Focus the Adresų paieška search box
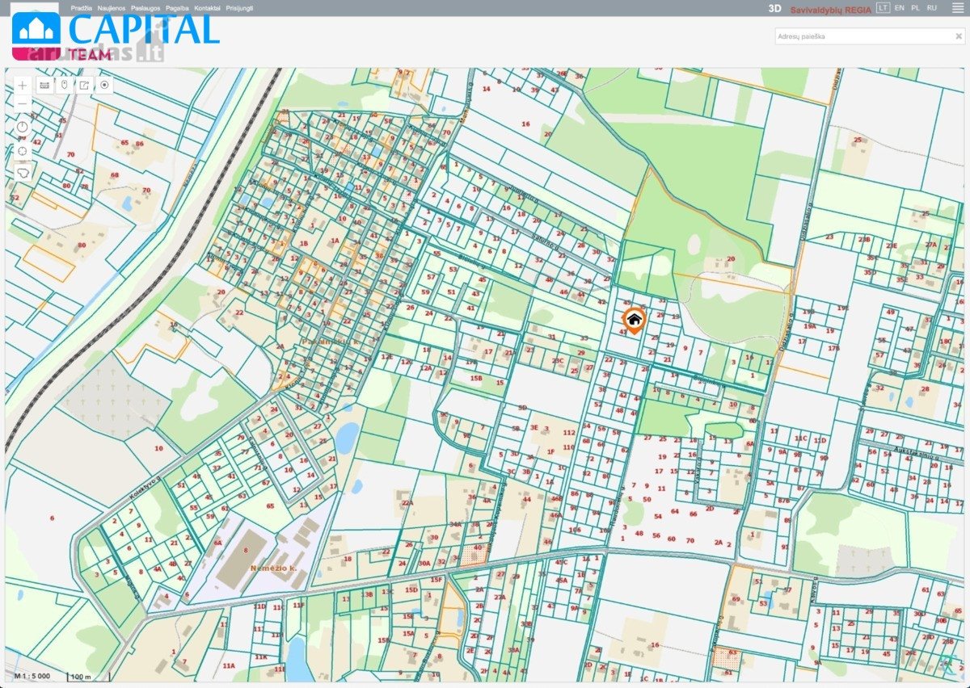The image size is (970, 688). [862, 36]
